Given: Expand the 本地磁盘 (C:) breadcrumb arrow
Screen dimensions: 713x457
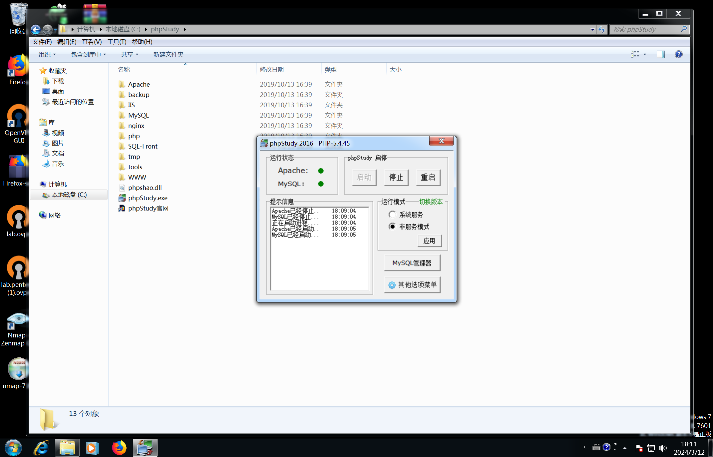Looking at the screenshot, I should pos(146,29).
